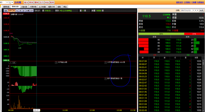This screenshot has height=112, width=205.
Task: Click help icon beside 大戶累積買賣超
Action: (106, 63)
